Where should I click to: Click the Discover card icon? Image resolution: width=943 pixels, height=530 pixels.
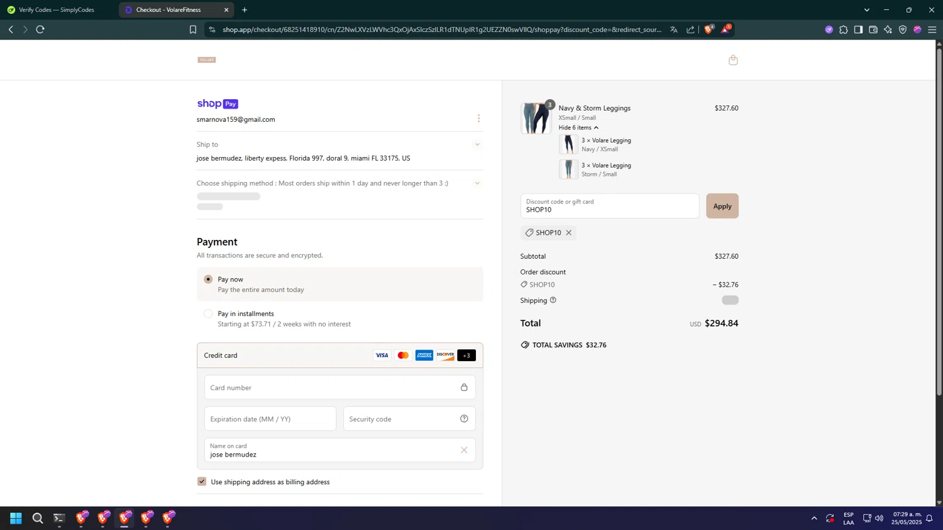point(445,355)
